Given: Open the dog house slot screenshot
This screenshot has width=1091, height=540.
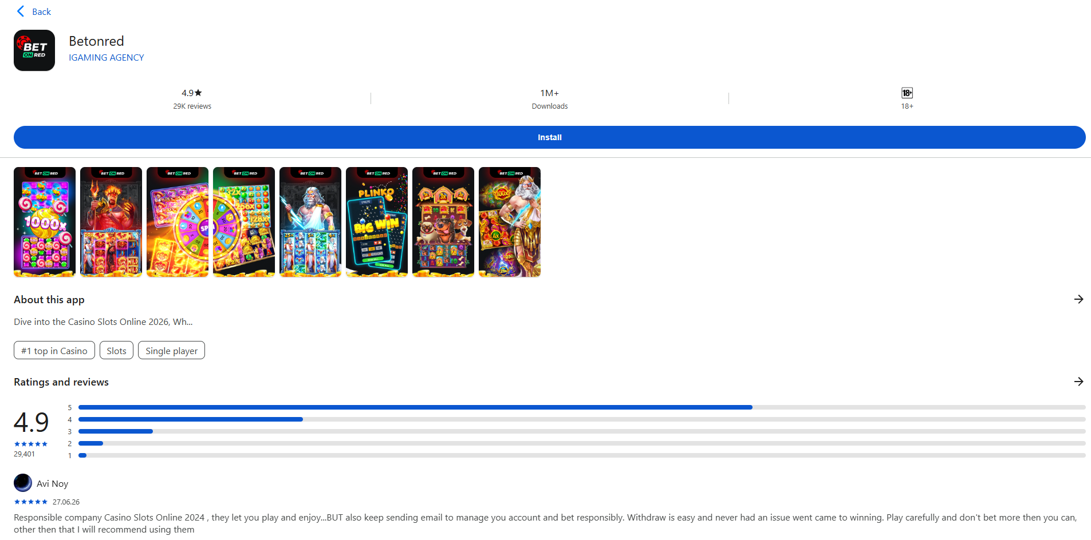Looking at the screenshot, I should click(443, 222).
